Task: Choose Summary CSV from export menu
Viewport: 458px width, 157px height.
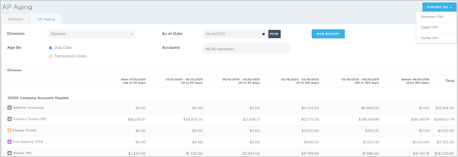Action: pos(432,17)
